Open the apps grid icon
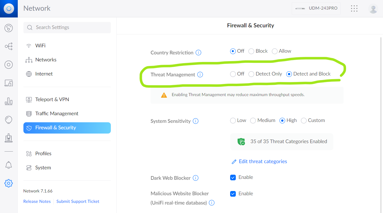Image resolution: width=383 pixels, height=213 pixels. pyautogui.click(x=354, y=8)
